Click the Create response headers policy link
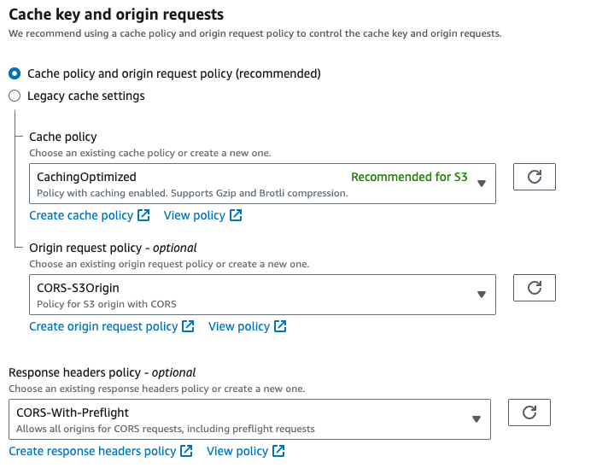614x468 pixels. pyautogui.click(x=92, y=451)
